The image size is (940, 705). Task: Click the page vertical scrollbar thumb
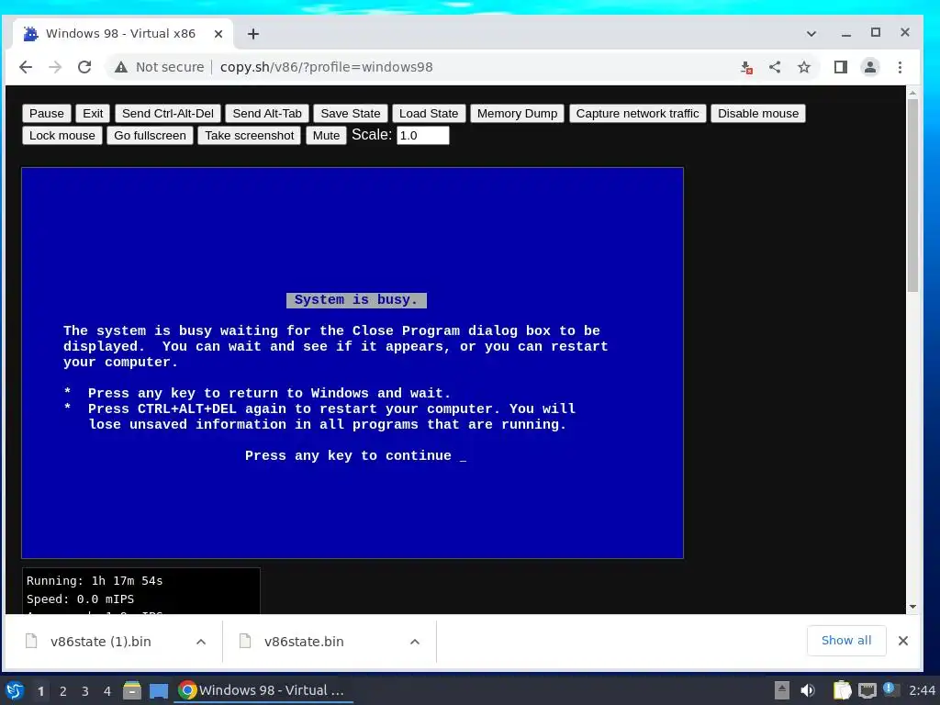pos(912,196)
